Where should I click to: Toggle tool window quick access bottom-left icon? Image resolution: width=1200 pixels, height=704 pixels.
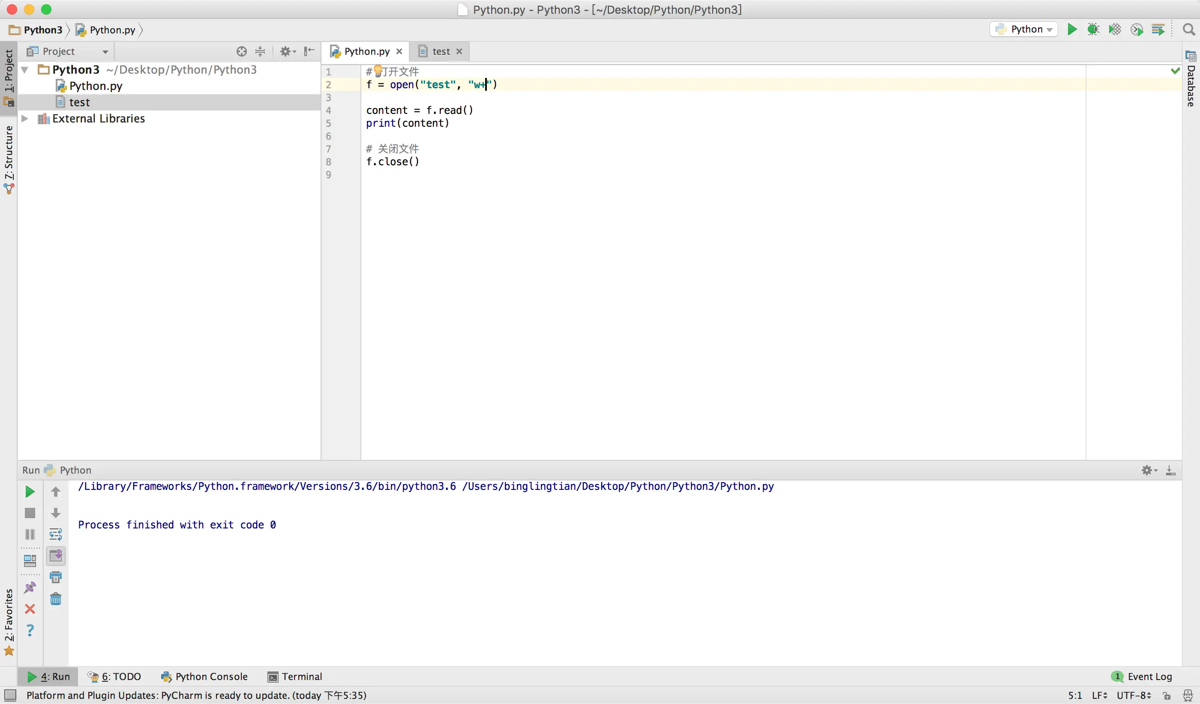coord(10,695)
